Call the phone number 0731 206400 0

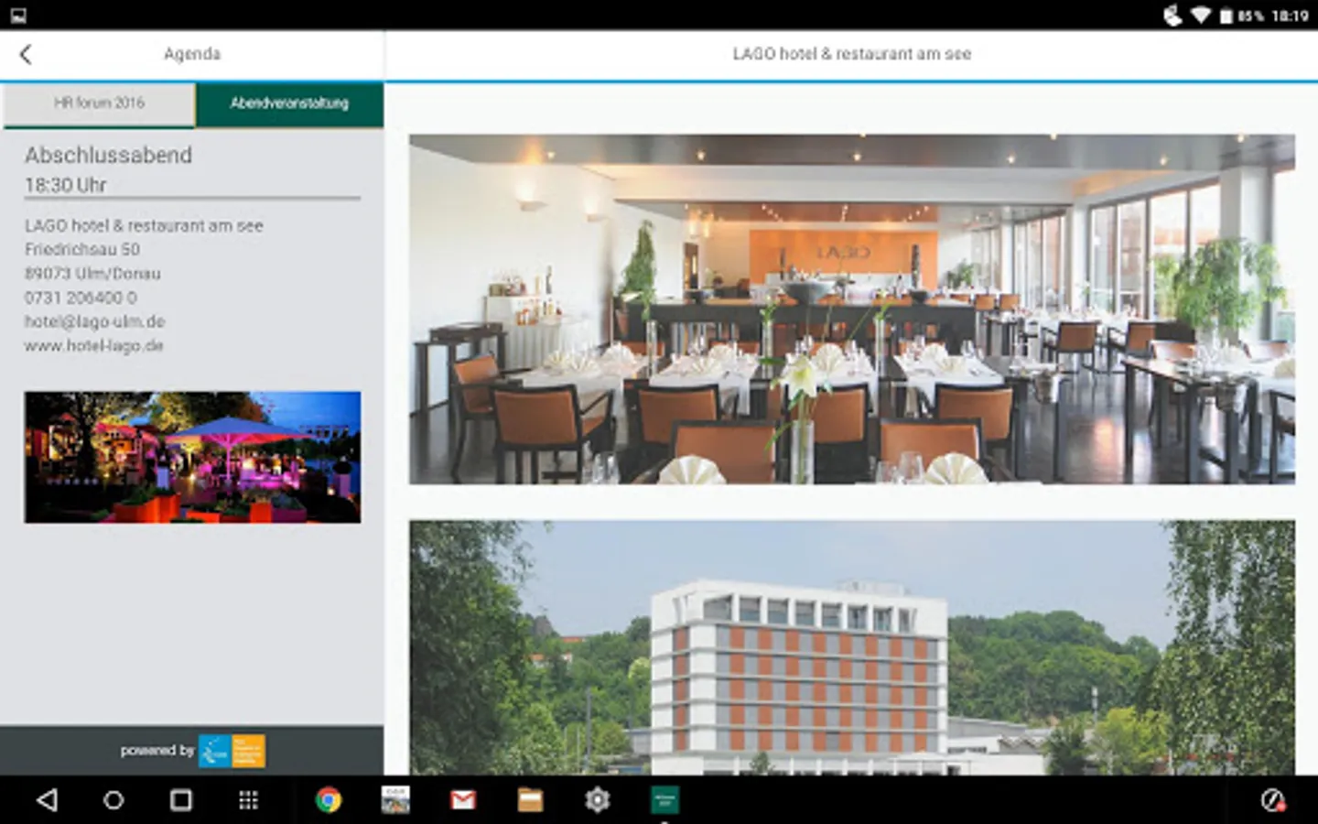pos(81,298)
